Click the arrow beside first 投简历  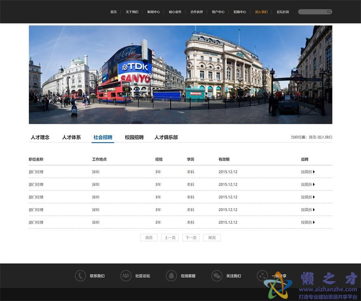[x=314, y=172]
